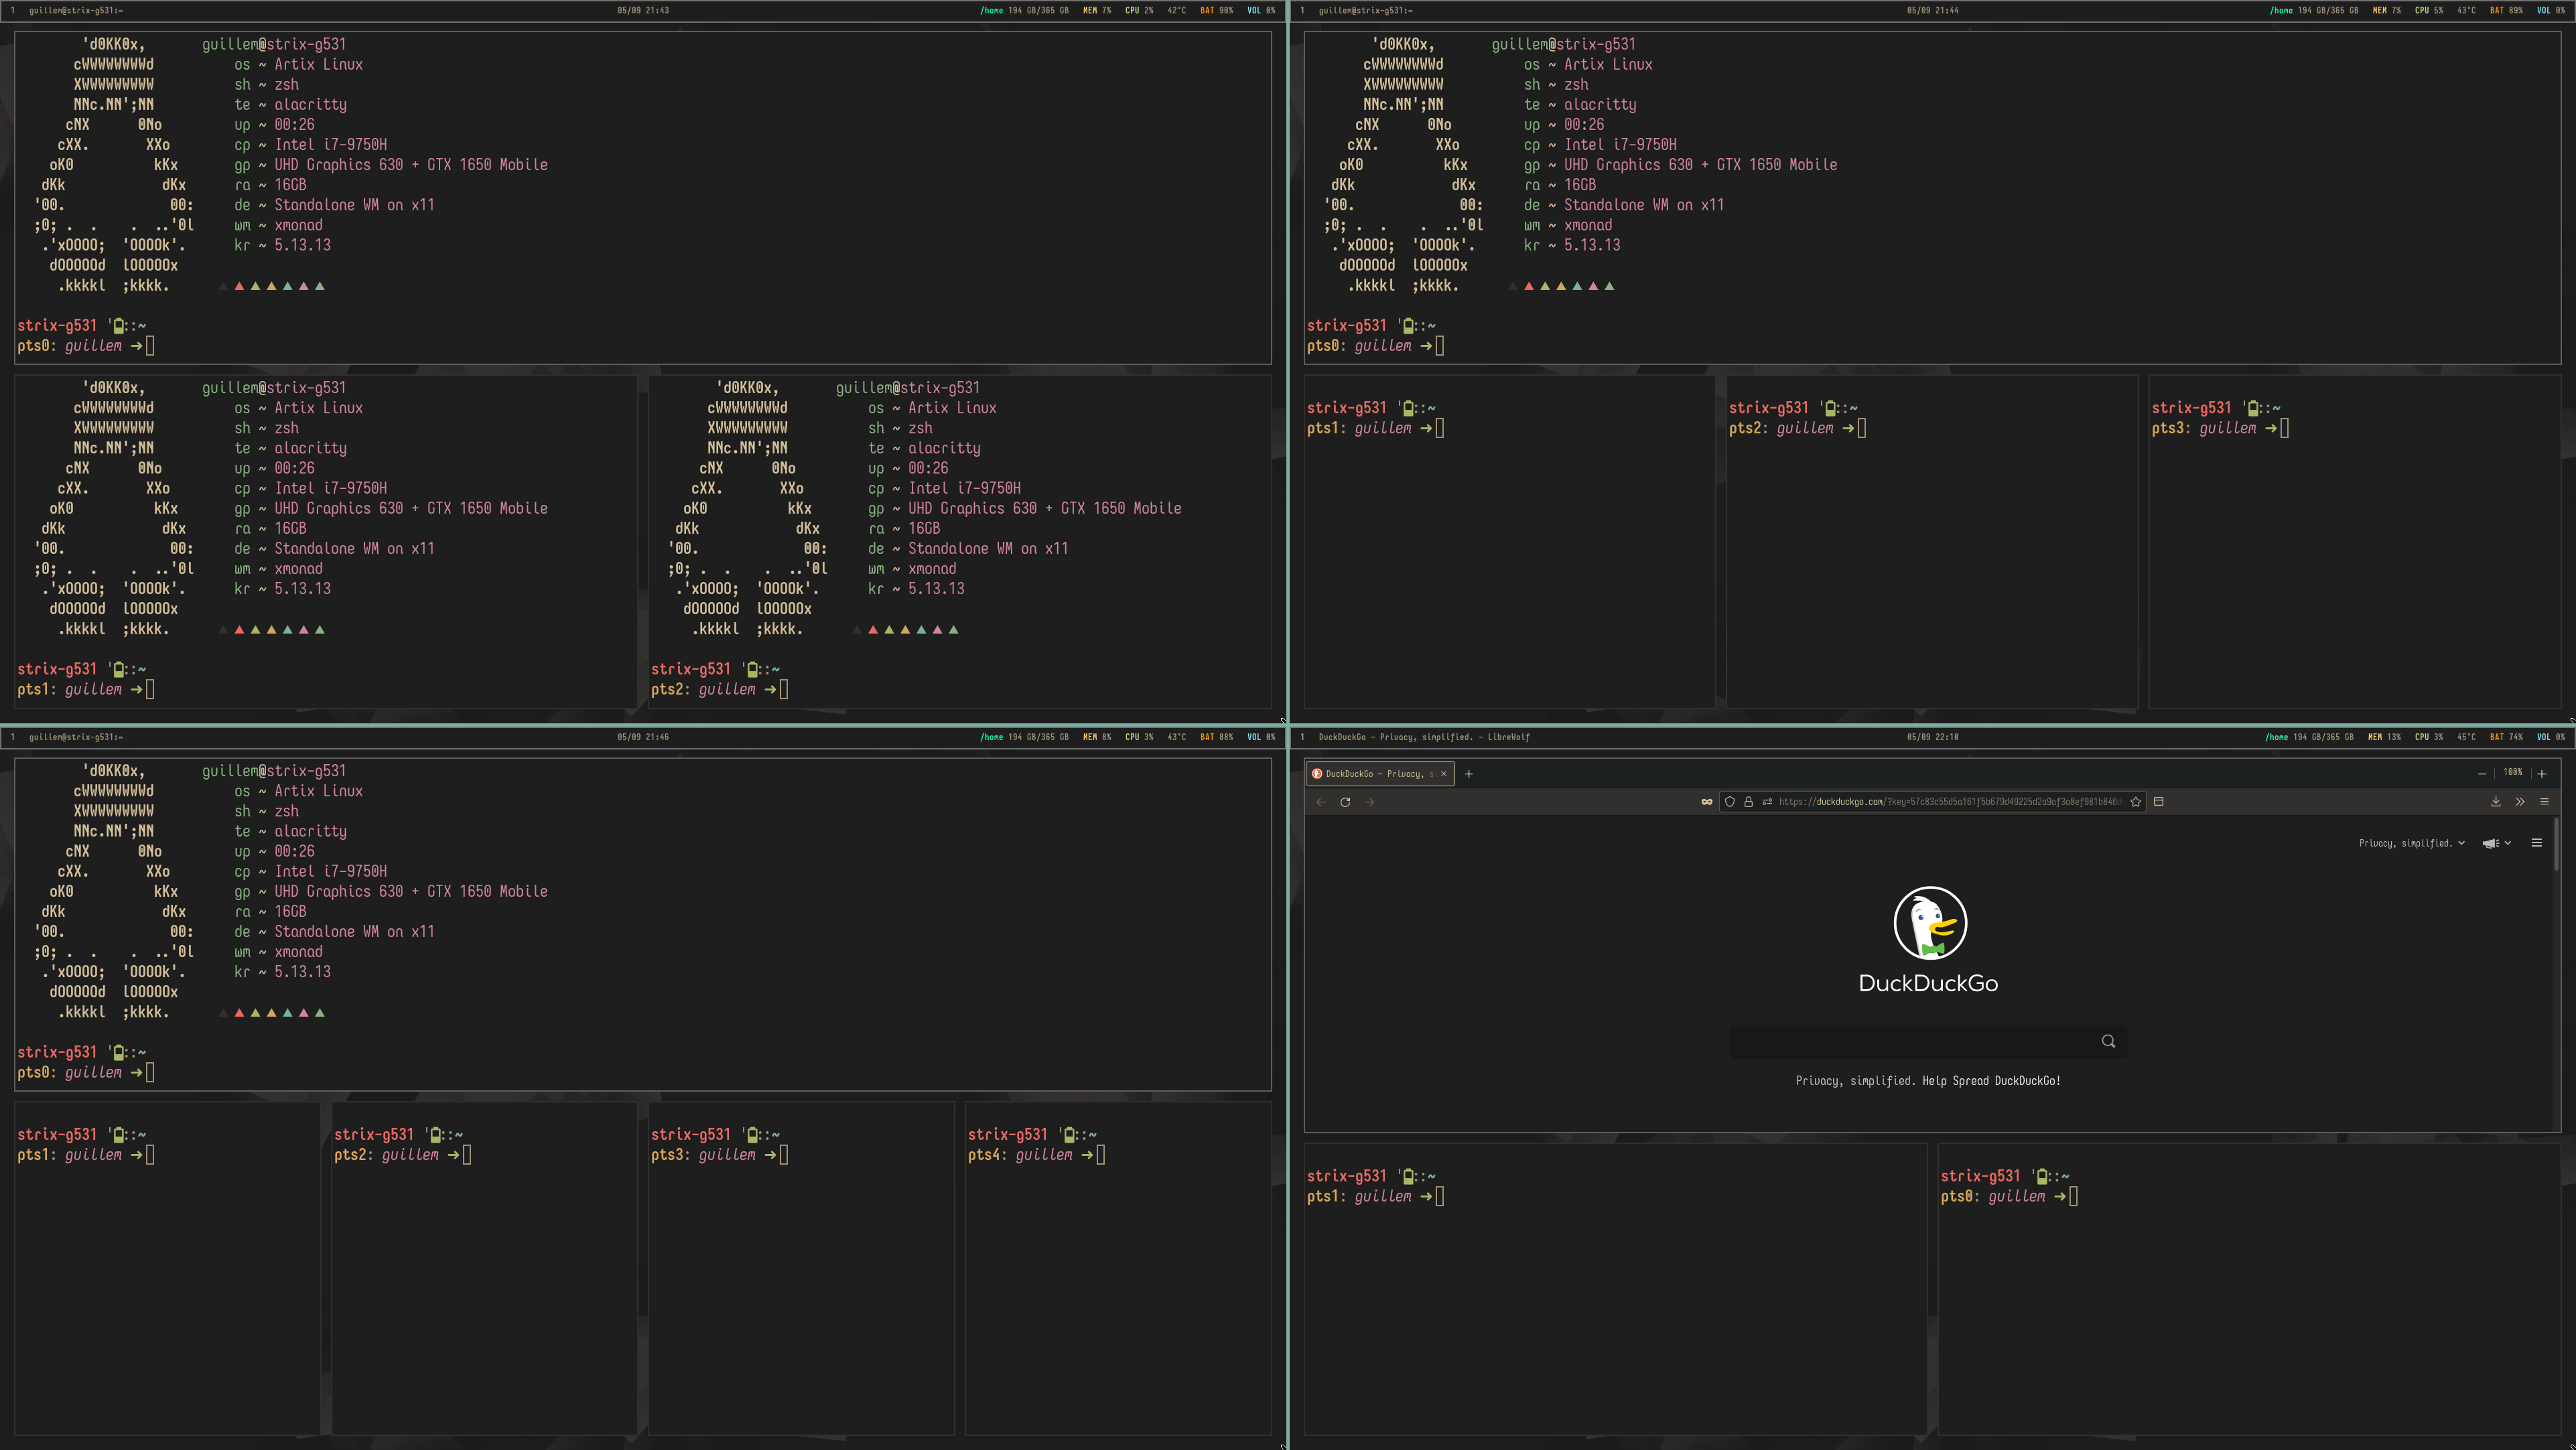The width and height of the screenshot is (2576, 1450).
Task: Open DuckDuckGo page side menu
Action: click(2536, 843)
